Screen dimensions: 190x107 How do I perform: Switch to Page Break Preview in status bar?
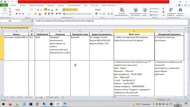[164, 100]
